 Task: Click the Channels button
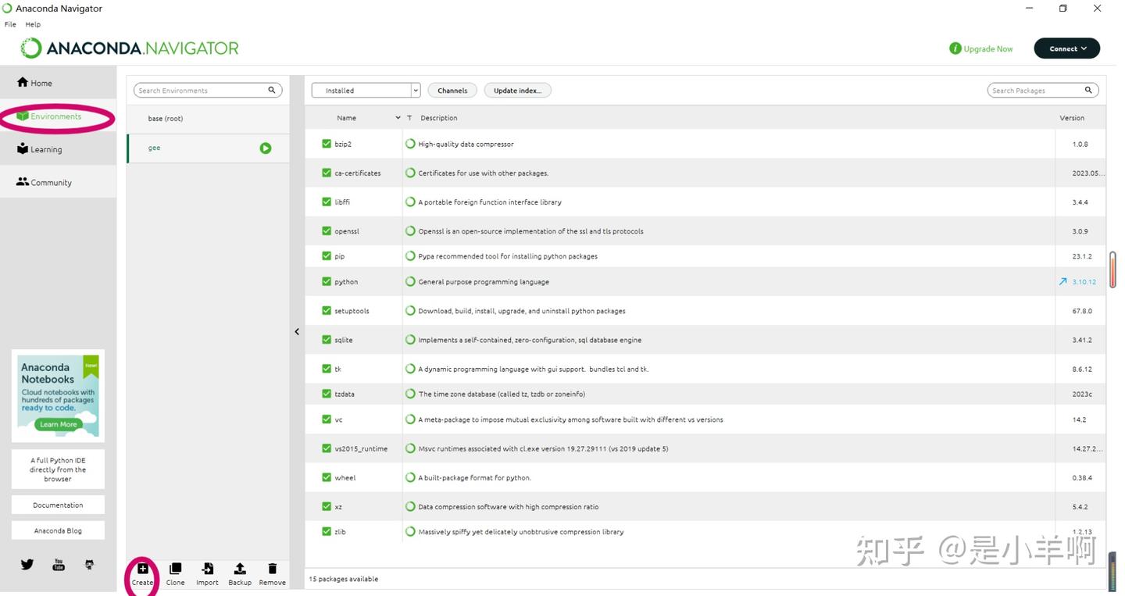(452, 91)
